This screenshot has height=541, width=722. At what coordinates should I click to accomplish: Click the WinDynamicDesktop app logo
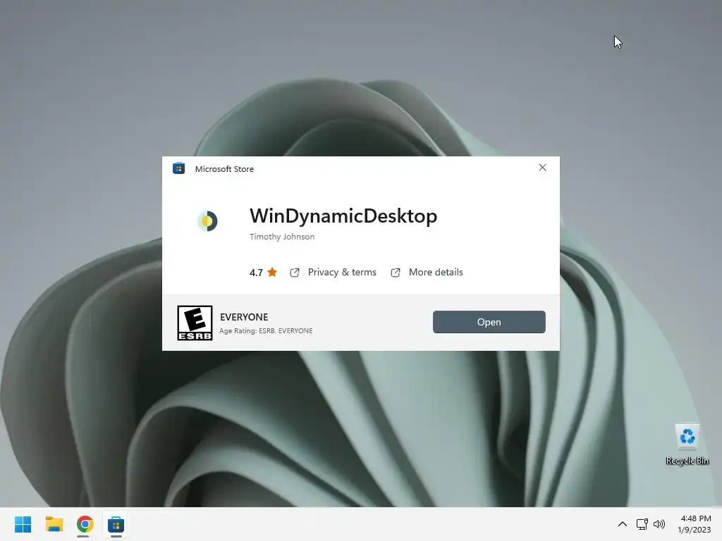pos(207,220)
